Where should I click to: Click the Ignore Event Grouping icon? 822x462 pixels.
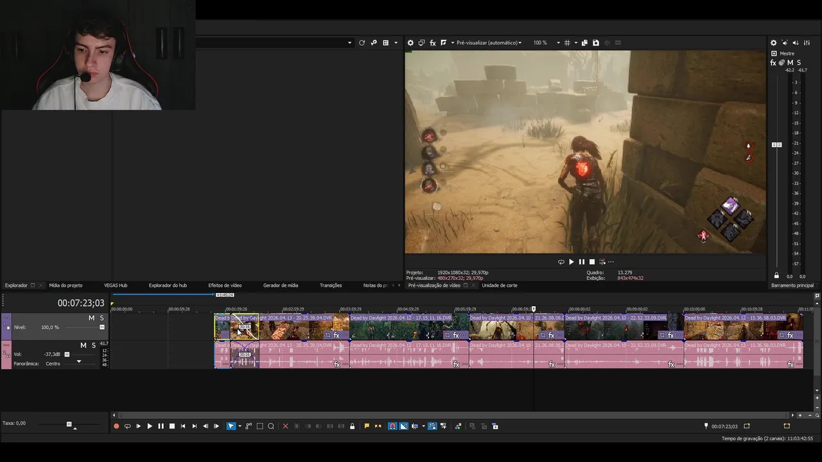tap(443, 426)
